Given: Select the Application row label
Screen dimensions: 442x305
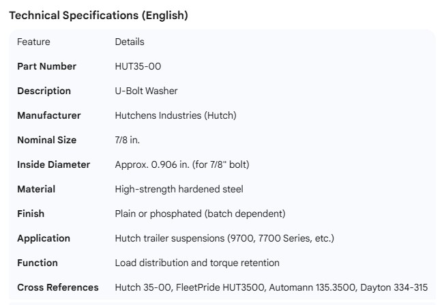Looking at the screenshot, I should 44,238.
